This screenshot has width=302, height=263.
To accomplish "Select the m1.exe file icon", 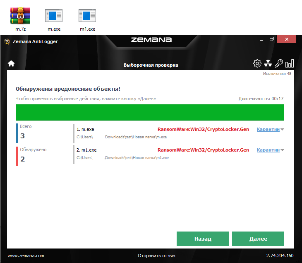I will [87, 15].
